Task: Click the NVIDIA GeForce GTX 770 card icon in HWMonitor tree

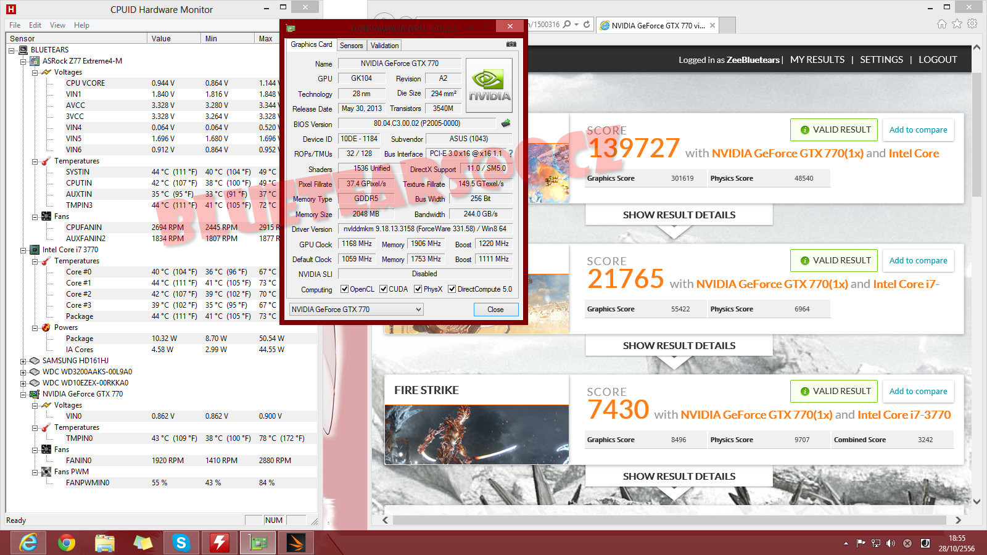Action: click(35, 394)
